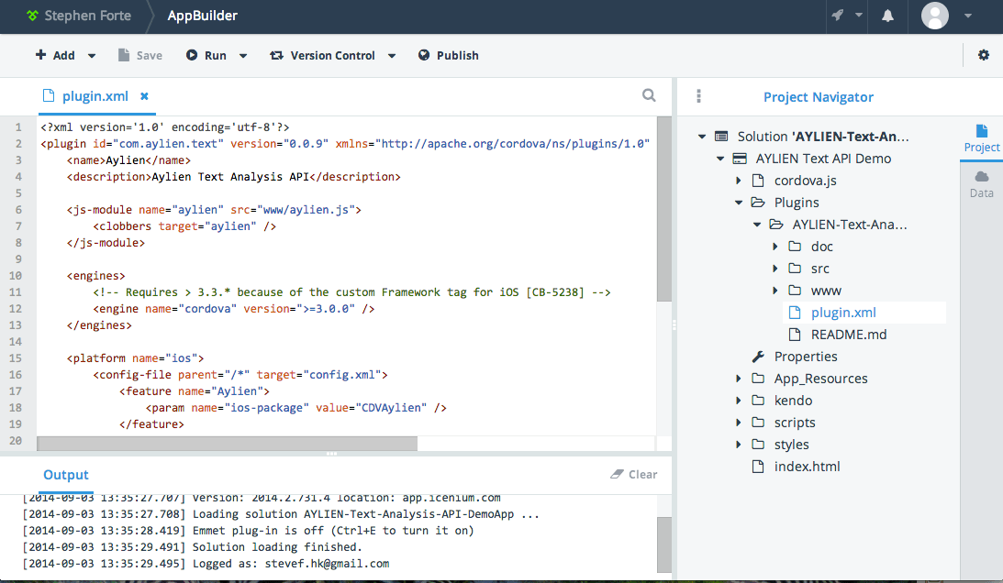Expand the scripts folder
This screenshot has height=583, width=1003.
coord(739,423)
